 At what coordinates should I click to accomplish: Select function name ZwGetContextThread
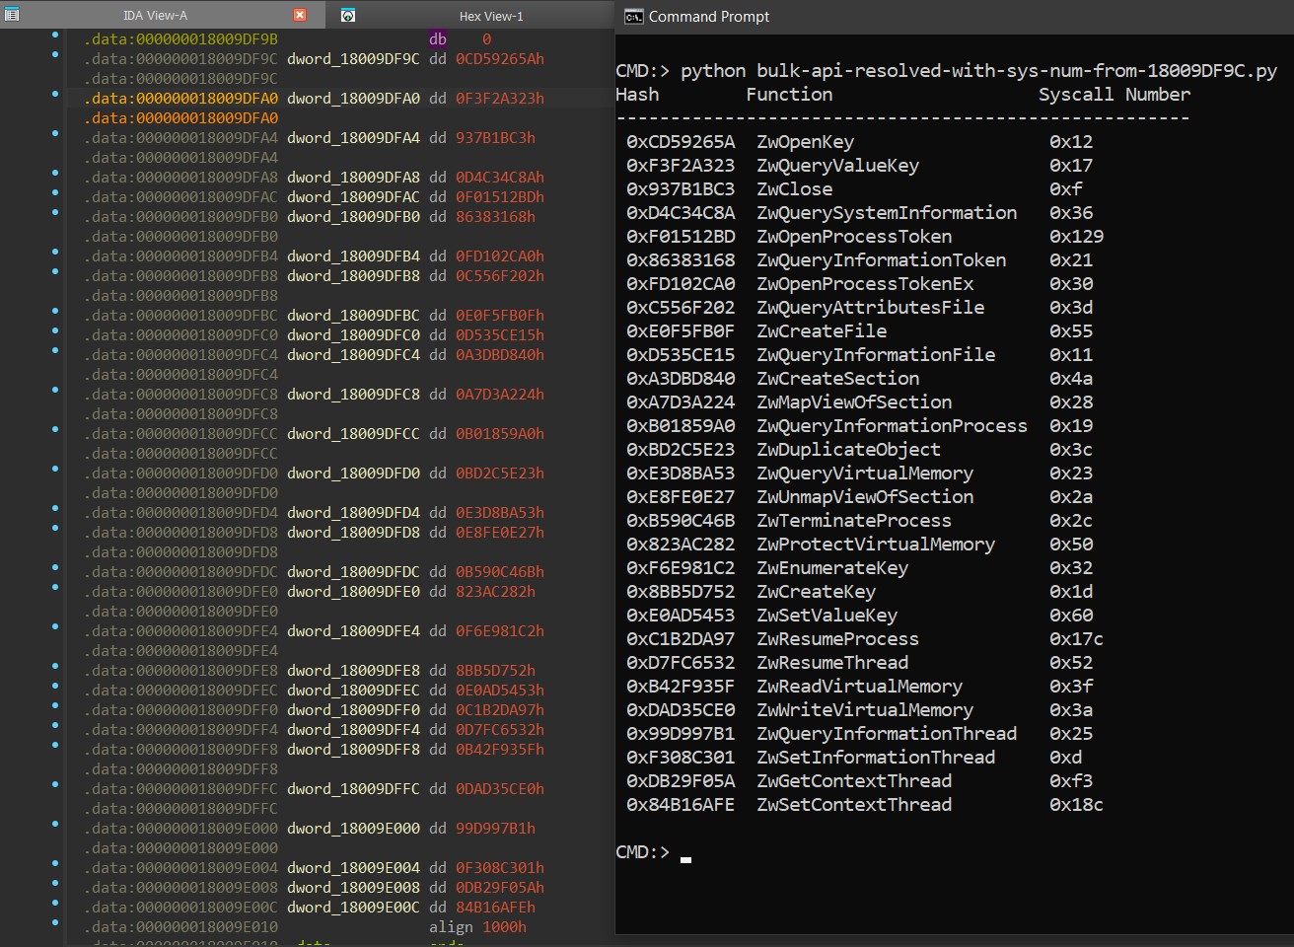(x=854, y=781)
